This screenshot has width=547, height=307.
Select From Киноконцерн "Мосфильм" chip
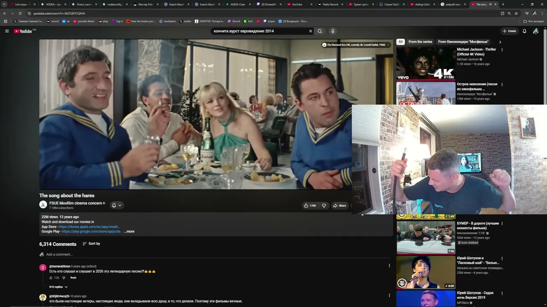[463, 42]
